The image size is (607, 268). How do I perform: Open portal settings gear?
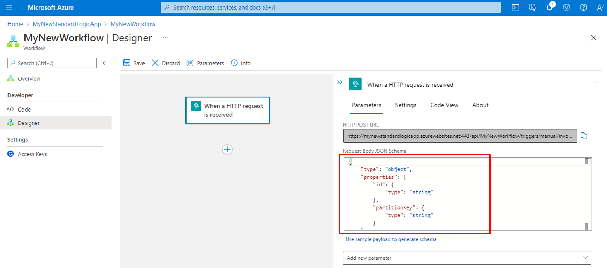point(567,7)
